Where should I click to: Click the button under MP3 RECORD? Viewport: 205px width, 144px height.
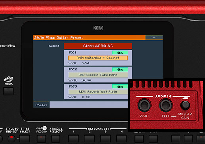[x=41, y=139]
